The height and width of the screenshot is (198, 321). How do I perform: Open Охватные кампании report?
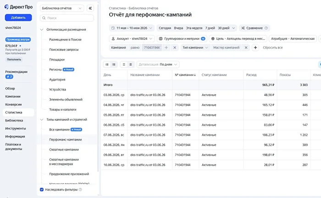[64, 150]
